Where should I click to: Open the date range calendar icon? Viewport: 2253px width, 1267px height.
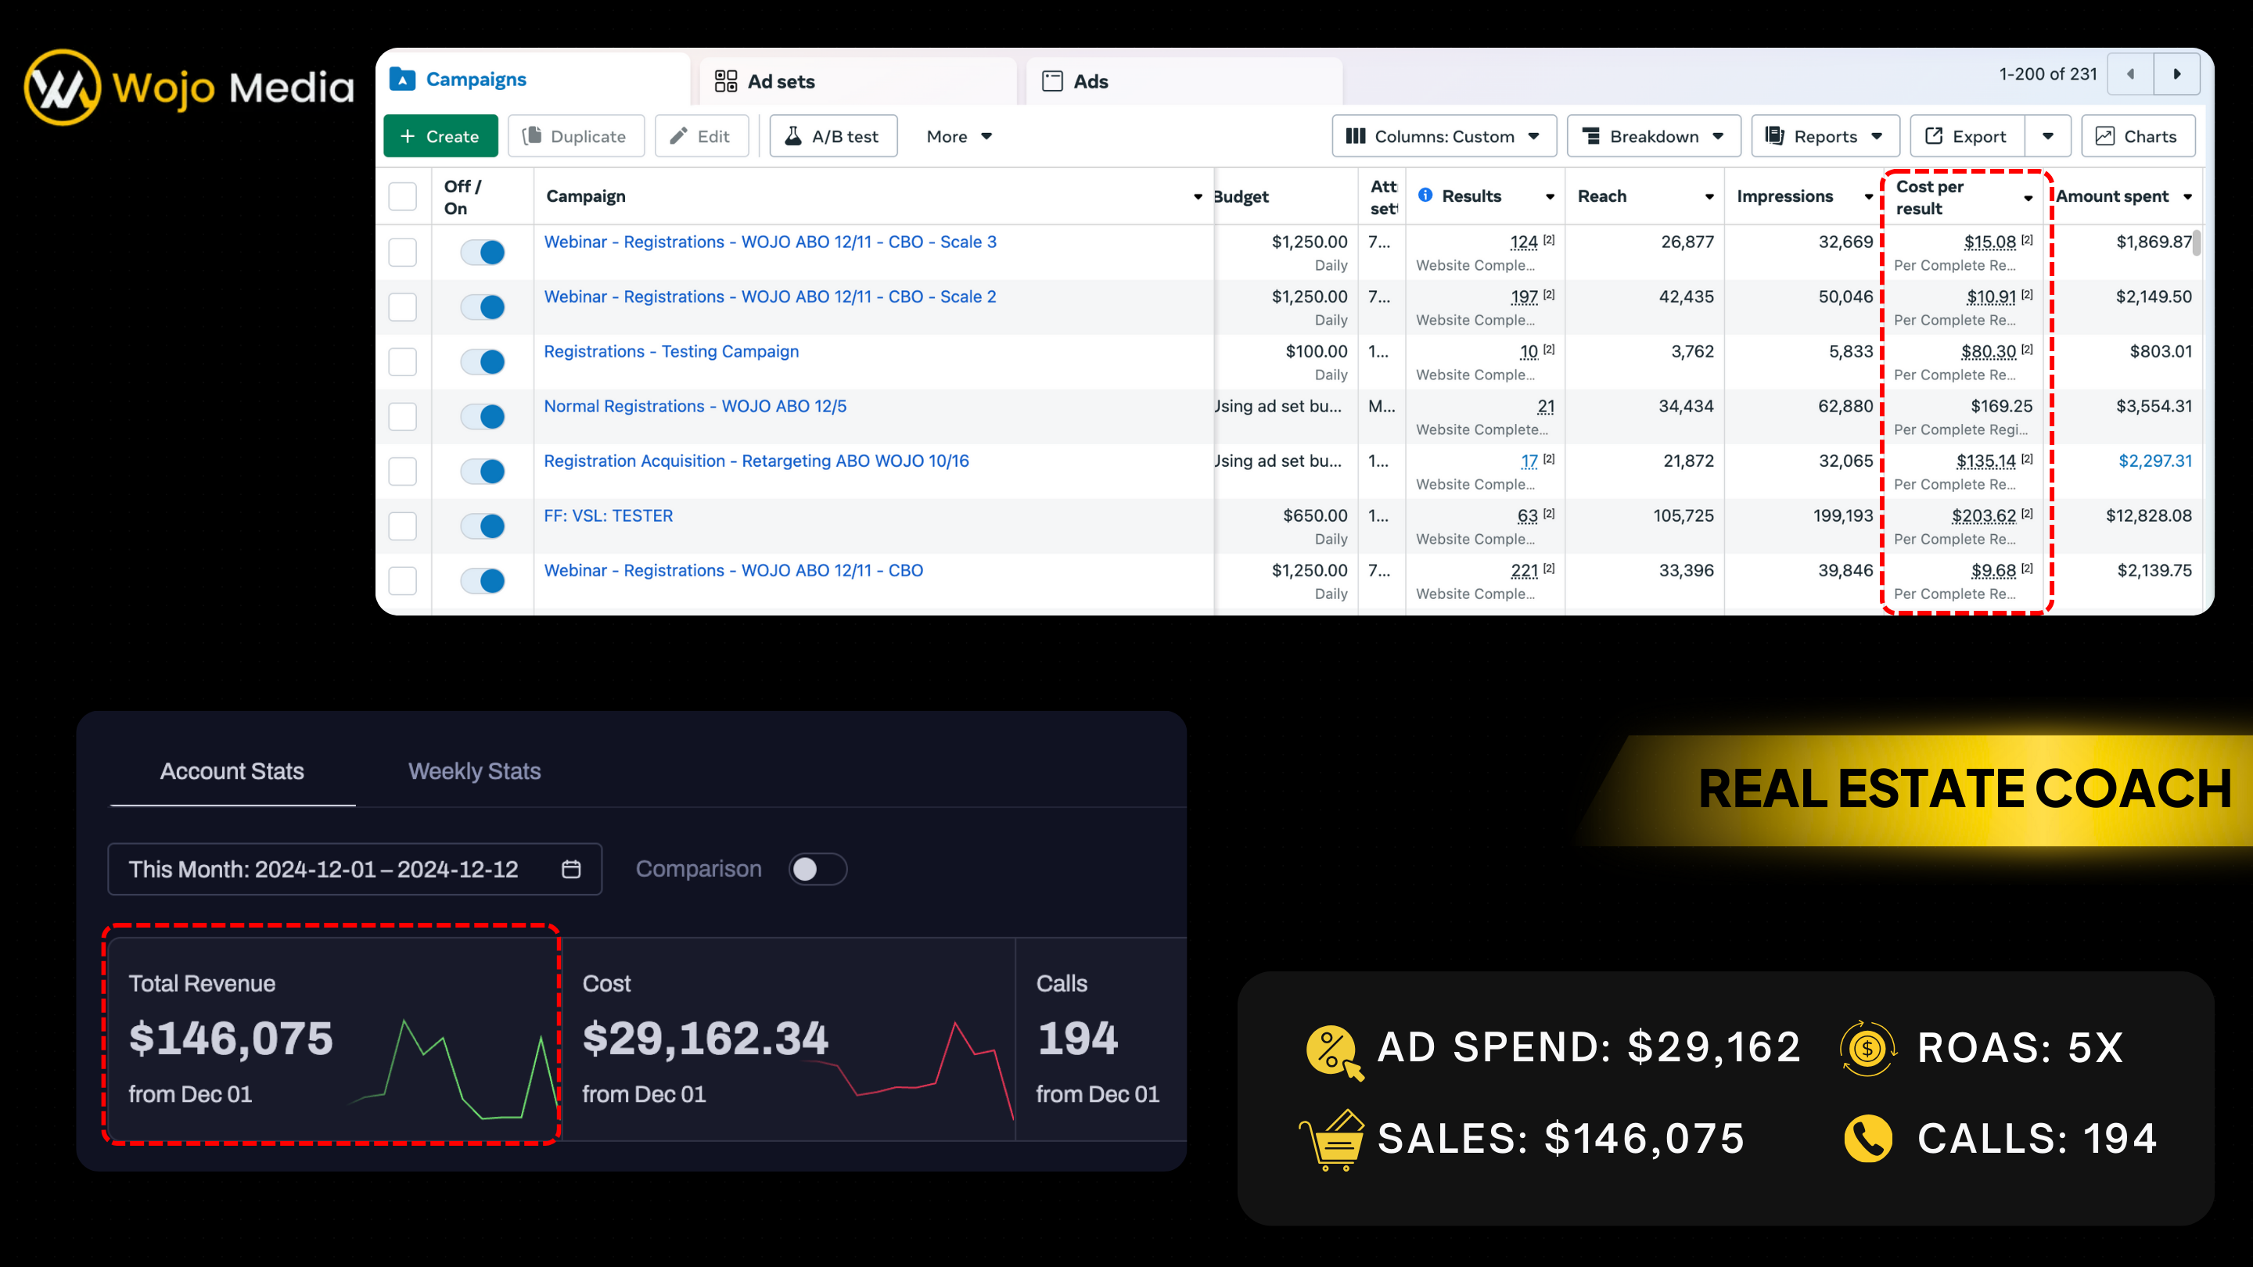pyautogui.click(x=571, y=869)
